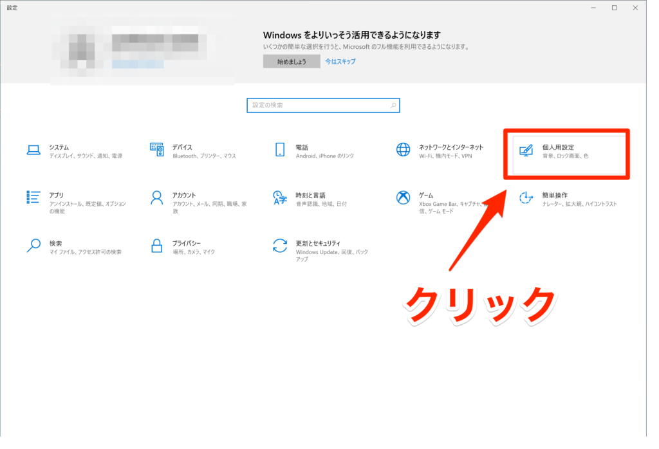Image resolution: width=659 pixels, height=449 pixels.
Task: Open the 個人用設定 category label
Action: click(x=558, y=147)
